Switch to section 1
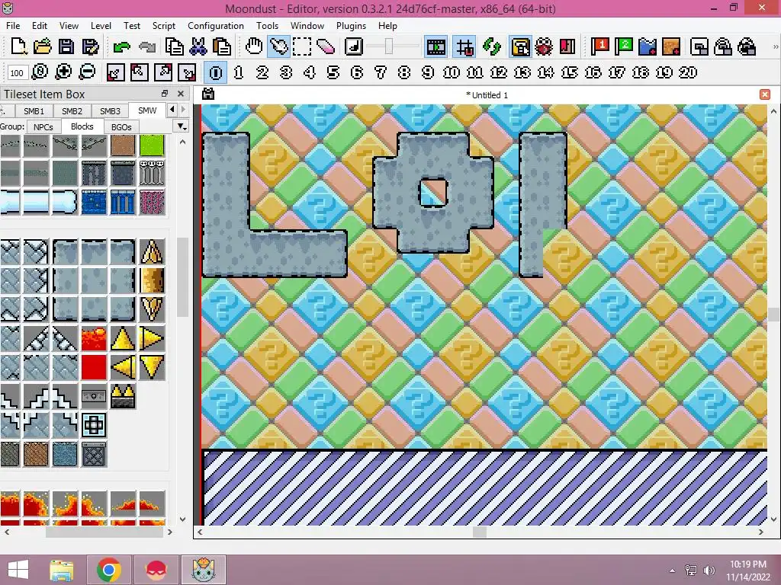Viewport: 781px width, 585px height. 239,72
